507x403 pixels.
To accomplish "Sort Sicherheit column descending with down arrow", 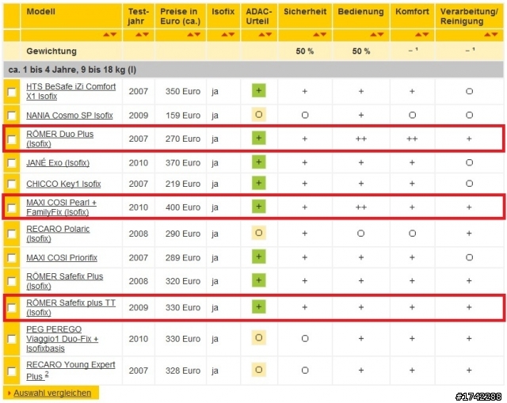I will pyautogui.click(x=323, y=34).
